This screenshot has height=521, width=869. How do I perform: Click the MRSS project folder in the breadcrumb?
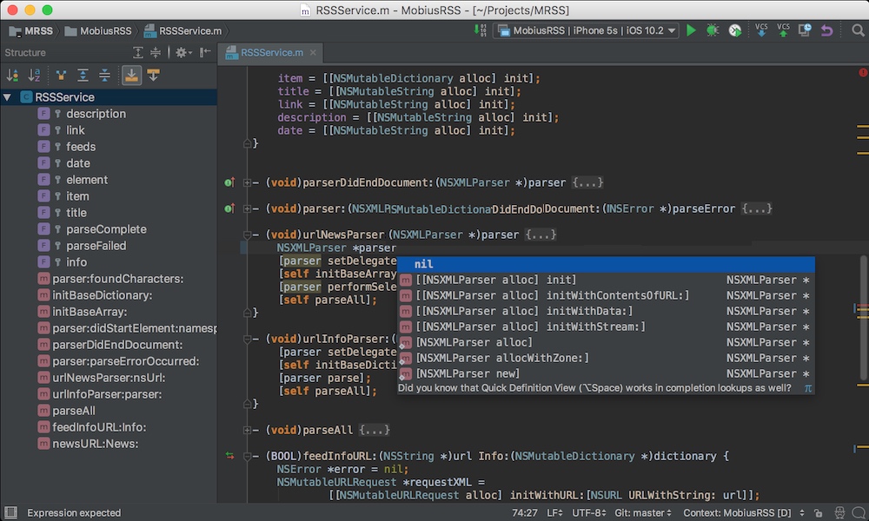31,31
